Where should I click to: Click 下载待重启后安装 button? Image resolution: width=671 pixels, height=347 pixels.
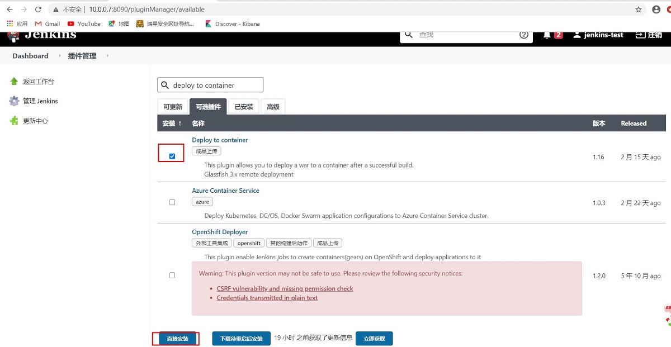point(241,339)
